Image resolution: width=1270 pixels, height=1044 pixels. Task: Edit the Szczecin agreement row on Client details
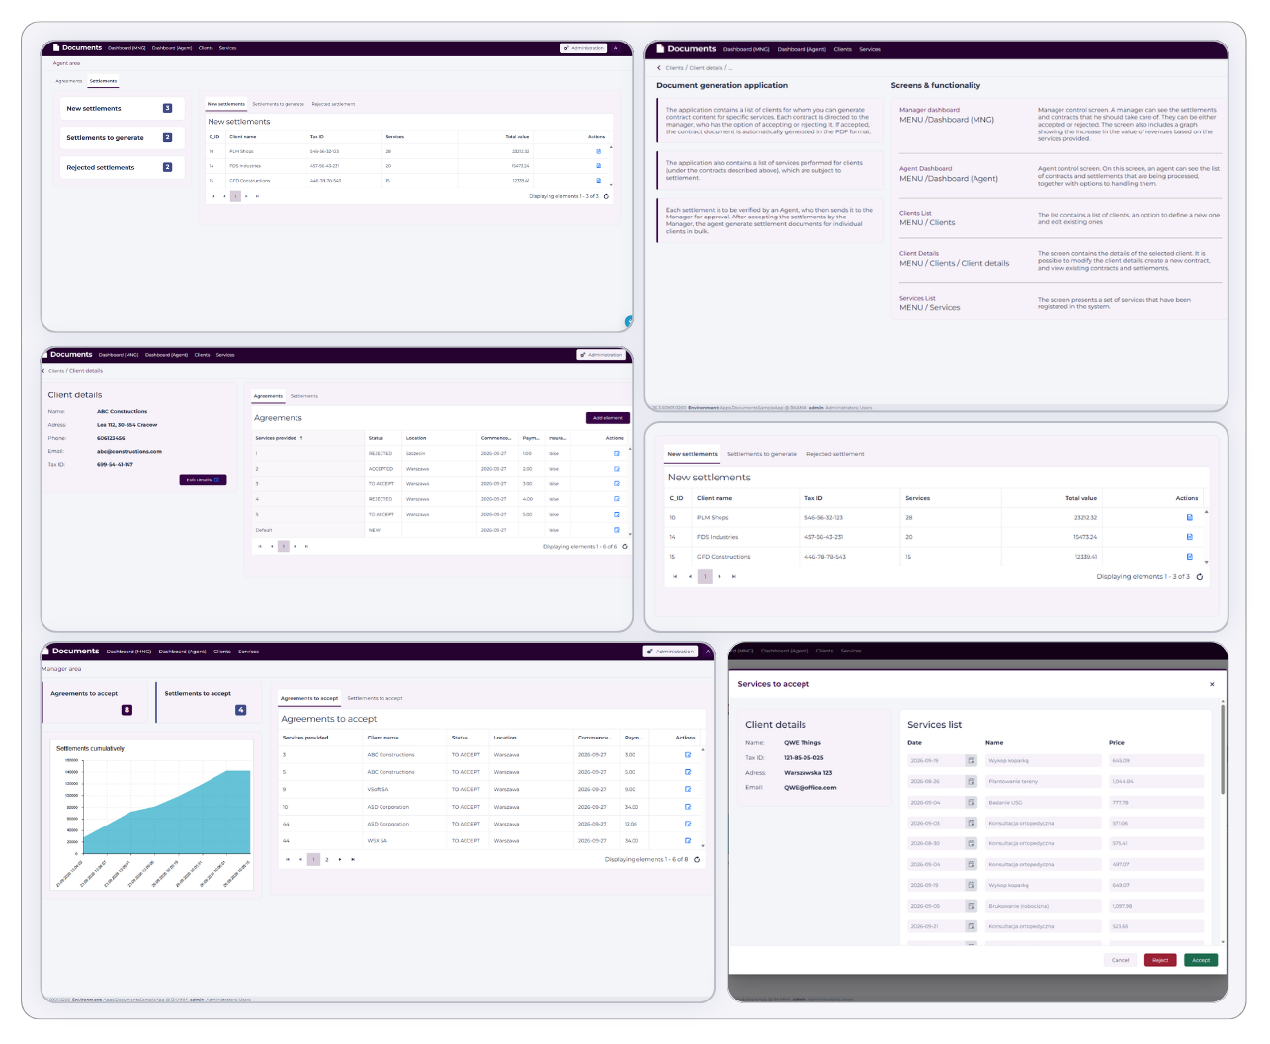point(617,453)
